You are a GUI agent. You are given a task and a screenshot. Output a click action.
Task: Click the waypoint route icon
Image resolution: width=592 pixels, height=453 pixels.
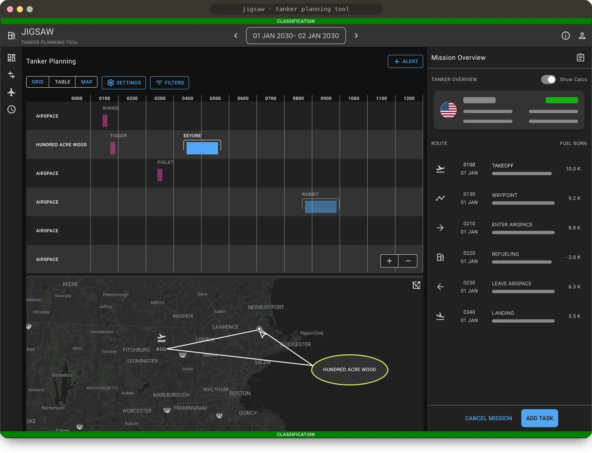[440, 198]
